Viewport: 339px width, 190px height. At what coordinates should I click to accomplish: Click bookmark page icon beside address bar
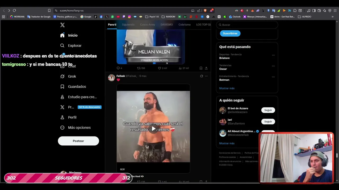coord(49,11)
